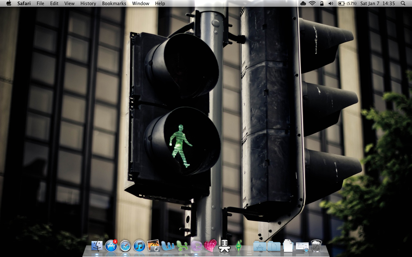The height and width of the screenshot is (257, 412).
Task: Restore the minimized Safari window in Dock
Action: (302, 247)
